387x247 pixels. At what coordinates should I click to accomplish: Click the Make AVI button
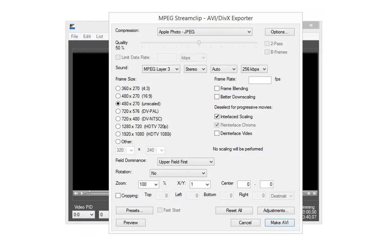point(279,223)
